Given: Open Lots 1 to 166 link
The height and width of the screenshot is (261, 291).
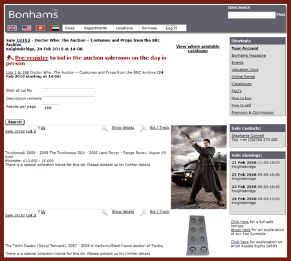Looking at the screenshot, I should coord(17,72).
